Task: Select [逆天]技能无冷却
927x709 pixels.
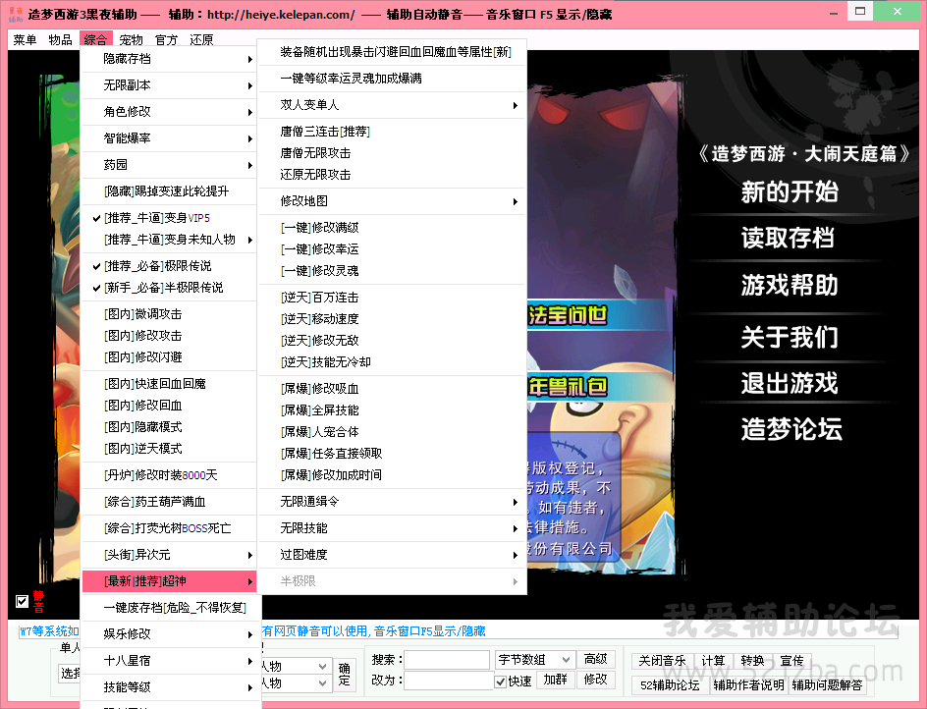Action: point(392,362)
